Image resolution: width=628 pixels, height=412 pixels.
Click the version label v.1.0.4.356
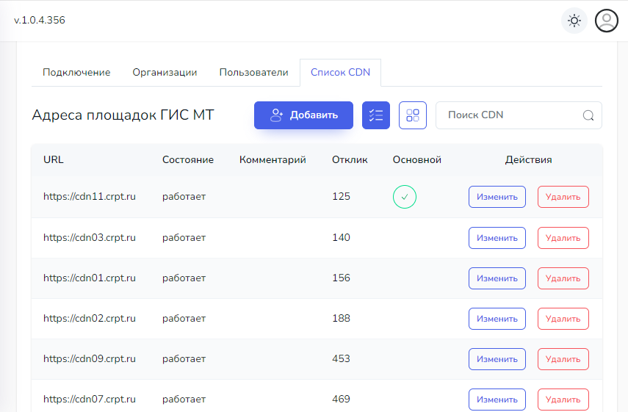39,21
